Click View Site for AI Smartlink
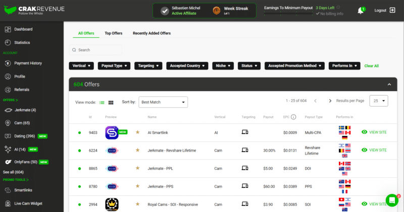 374,132
